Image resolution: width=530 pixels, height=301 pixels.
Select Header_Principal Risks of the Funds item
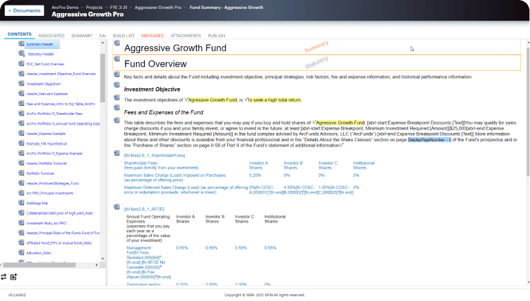(x=63, y=233)
